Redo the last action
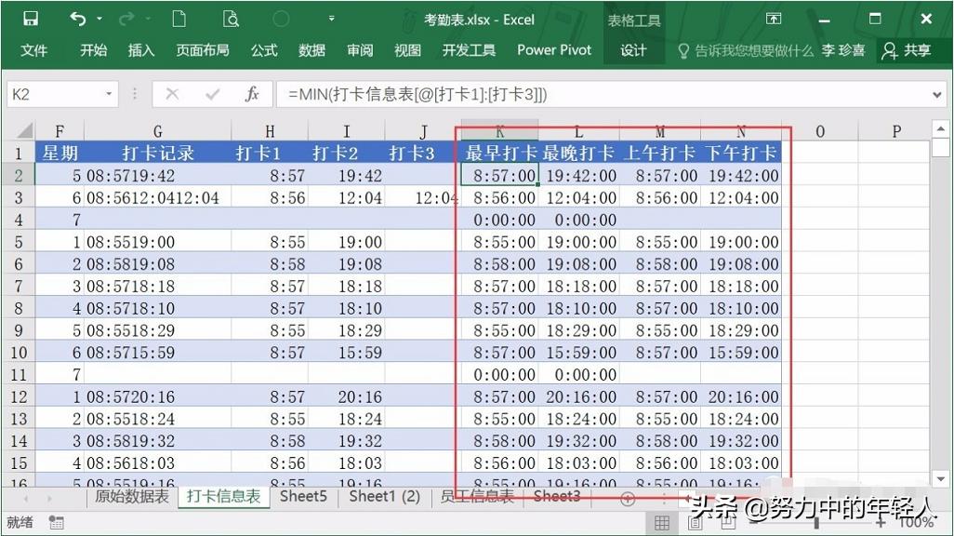The width and height of the screenshot is (954, 536). coord(126,18)
